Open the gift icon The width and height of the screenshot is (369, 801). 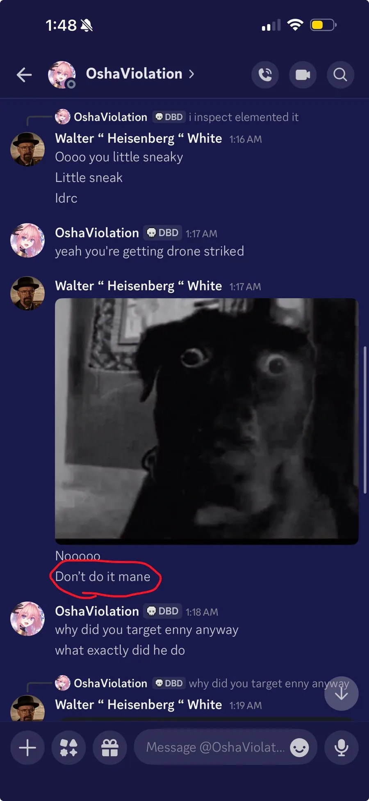coord(110,747)
